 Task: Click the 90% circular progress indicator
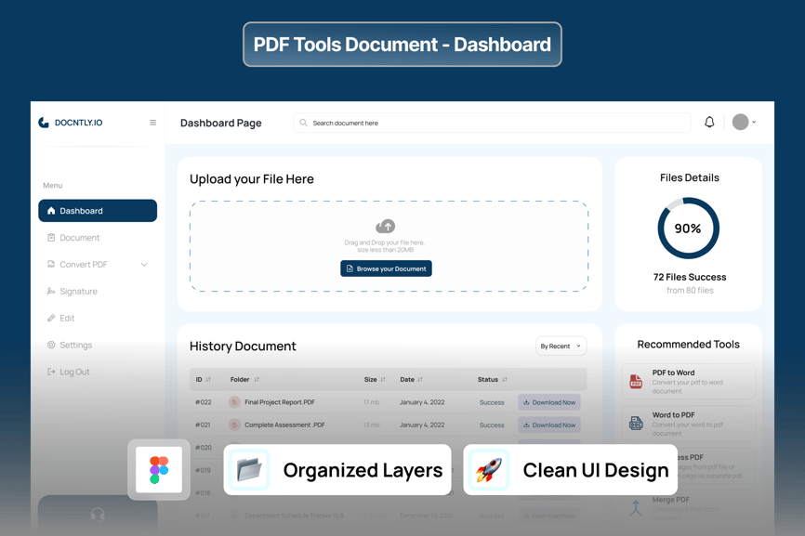pyautogui.click(x=688, y=229)
